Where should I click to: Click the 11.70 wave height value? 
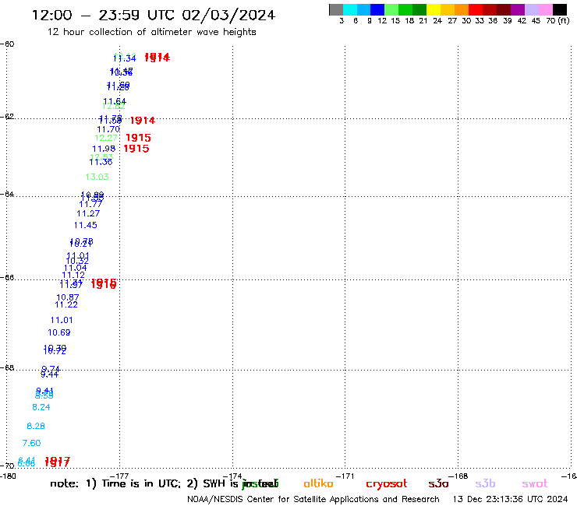click(108, 129)
